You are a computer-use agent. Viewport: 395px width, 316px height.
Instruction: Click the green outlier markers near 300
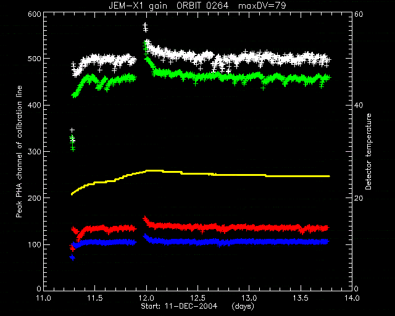tap(72, 143)
